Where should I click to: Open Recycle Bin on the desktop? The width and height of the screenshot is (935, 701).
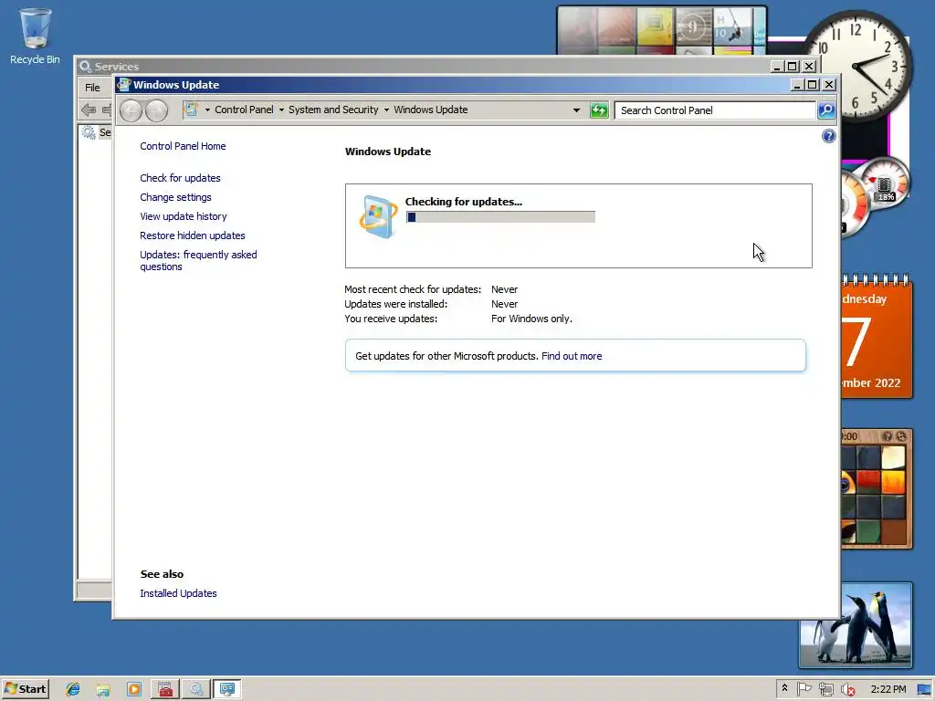[35, 36]
